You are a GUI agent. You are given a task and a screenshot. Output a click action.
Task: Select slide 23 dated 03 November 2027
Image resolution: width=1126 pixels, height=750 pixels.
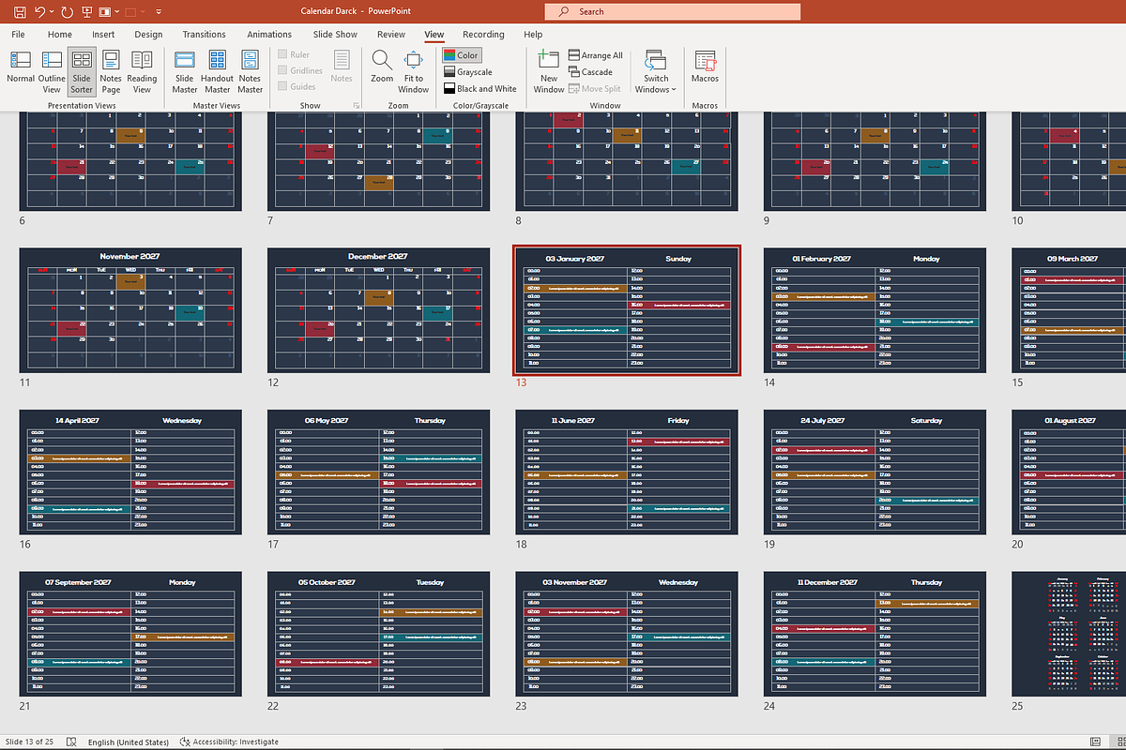click(x=627, y=635)
